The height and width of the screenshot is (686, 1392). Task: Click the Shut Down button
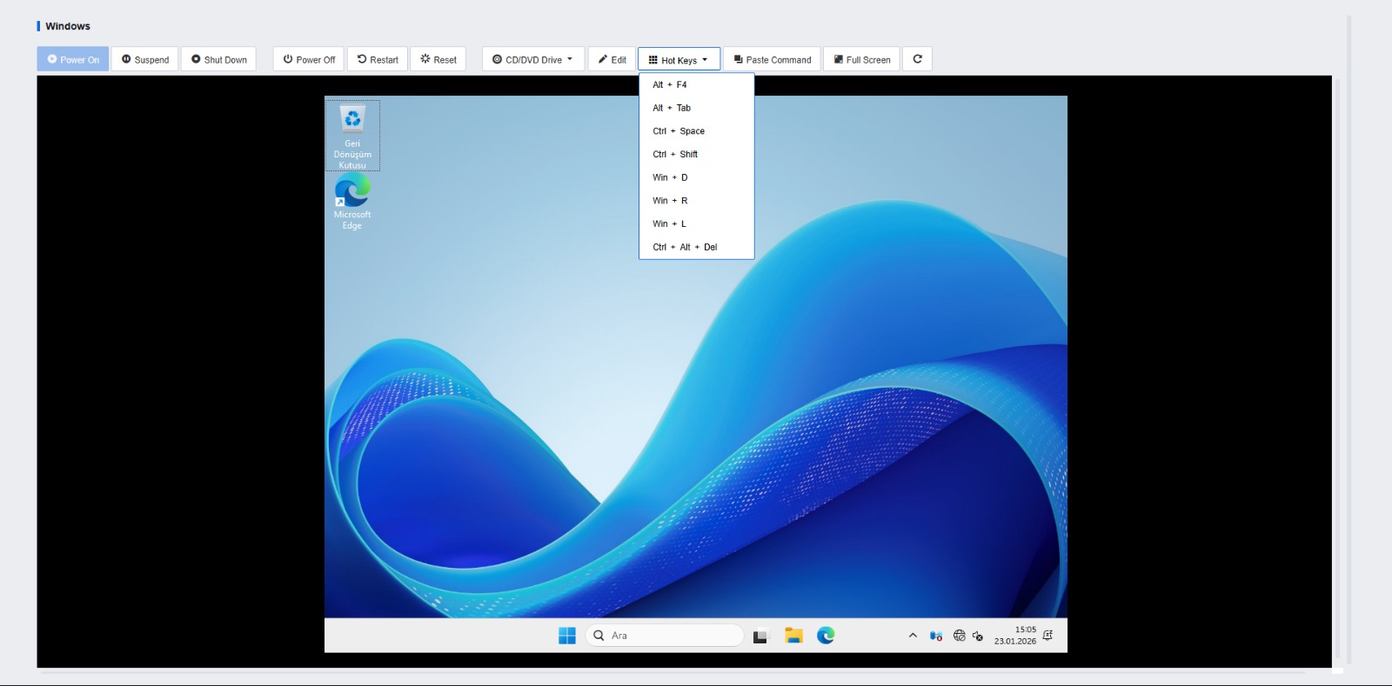click(218, 59)
